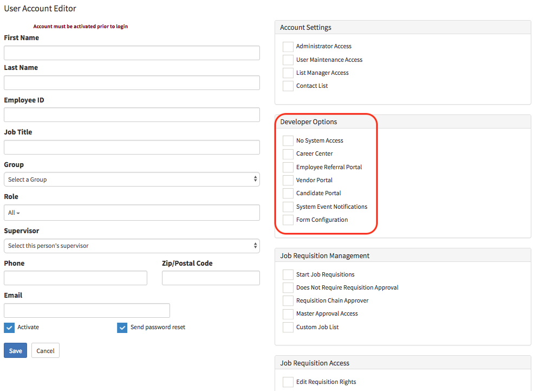Screen dimensions: 540x391
Task: Check the Contact List option
Action: [288, 86]
